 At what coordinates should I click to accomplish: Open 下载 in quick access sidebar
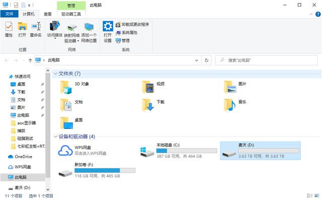pos(18,92)
